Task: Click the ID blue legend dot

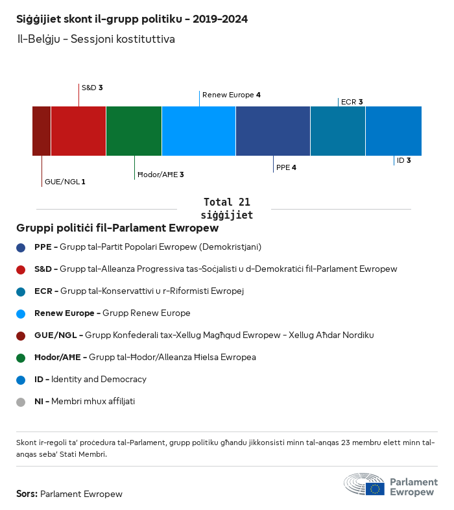Action: [21, 380]
